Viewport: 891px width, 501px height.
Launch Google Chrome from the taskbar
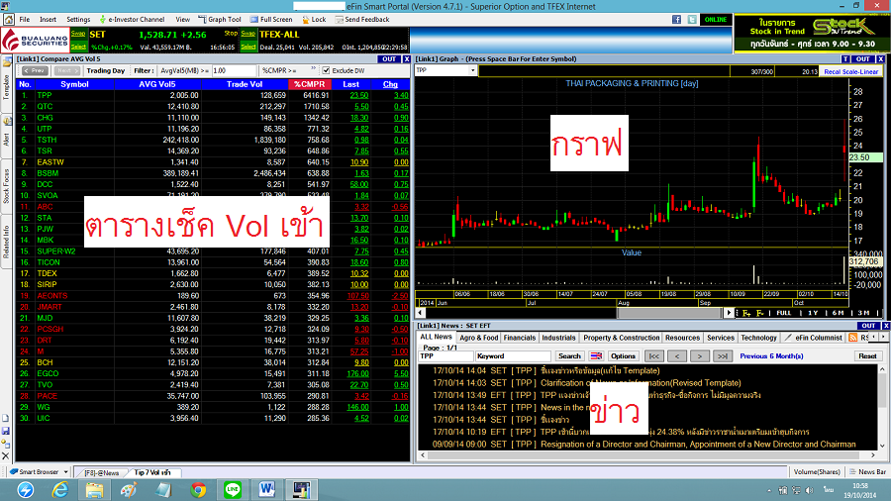coord(198,490)
